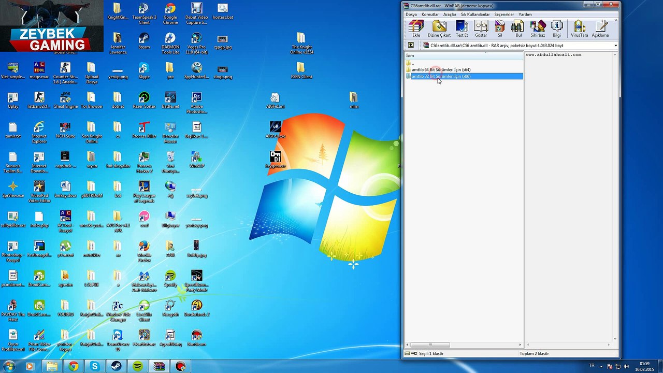This screenshot has height=373, width=663.
Task: Click the Toplam 2 klasör status text
Action: (534, 353)
